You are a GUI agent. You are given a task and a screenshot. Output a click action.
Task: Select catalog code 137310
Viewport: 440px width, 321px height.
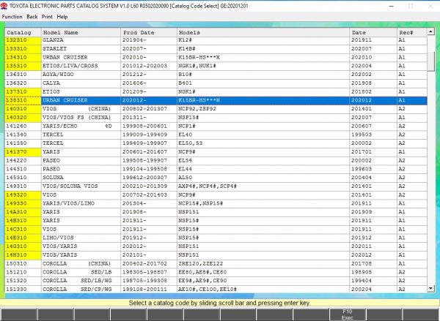(23, 92)
